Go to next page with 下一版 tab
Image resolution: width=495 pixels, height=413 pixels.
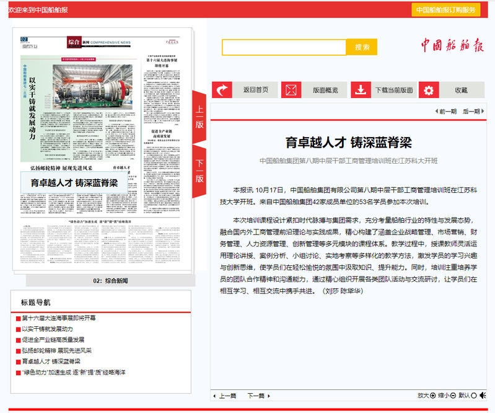pos(199,172)
